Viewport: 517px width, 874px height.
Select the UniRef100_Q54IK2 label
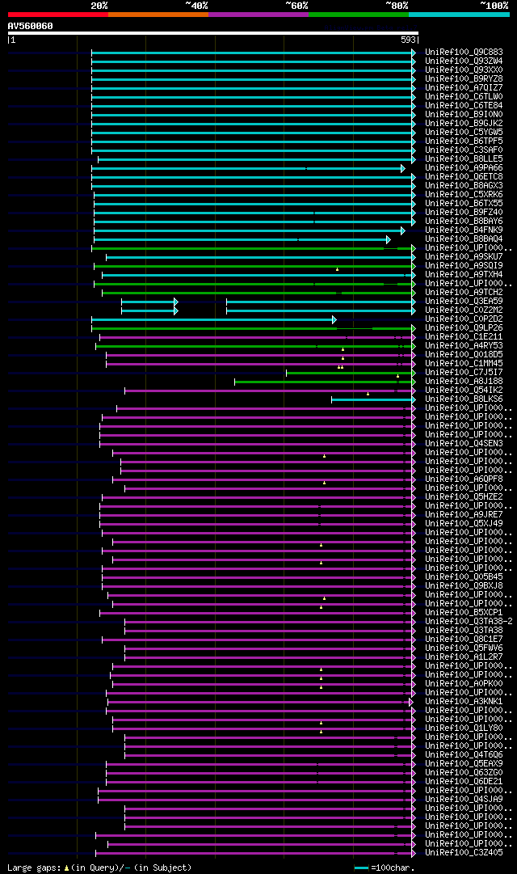(x=464, y=391)
